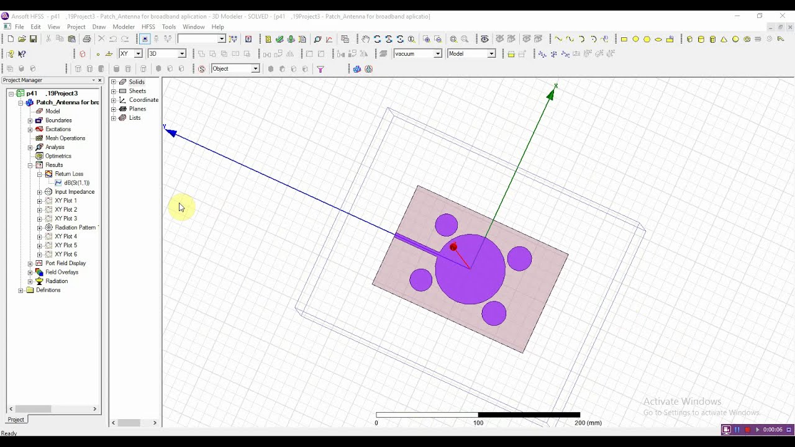The height and width of the screenshot is (447, 795).
Task: Open a project using folder icon
Action: [x=22, y=39]
